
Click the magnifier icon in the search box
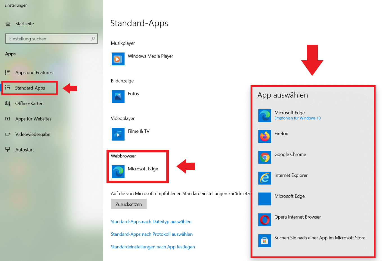point(93,39)
